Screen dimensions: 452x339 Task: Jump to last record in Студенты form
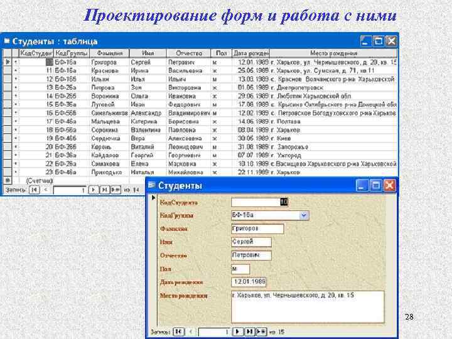(250, 331)
